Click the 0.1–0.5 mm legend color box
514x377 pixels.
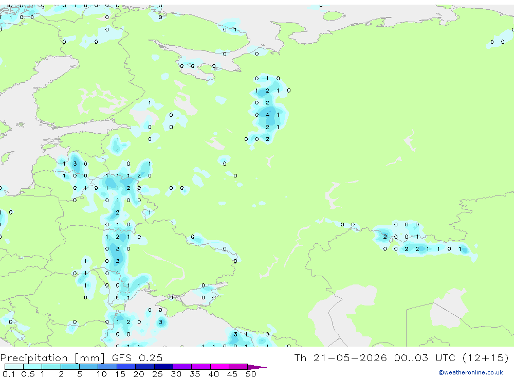[x=14, y=367]
